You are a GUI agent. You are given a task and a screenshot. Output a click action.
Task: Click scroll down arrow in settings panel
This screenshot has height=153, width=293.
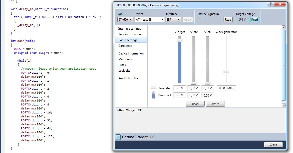(x=284, y=105)
